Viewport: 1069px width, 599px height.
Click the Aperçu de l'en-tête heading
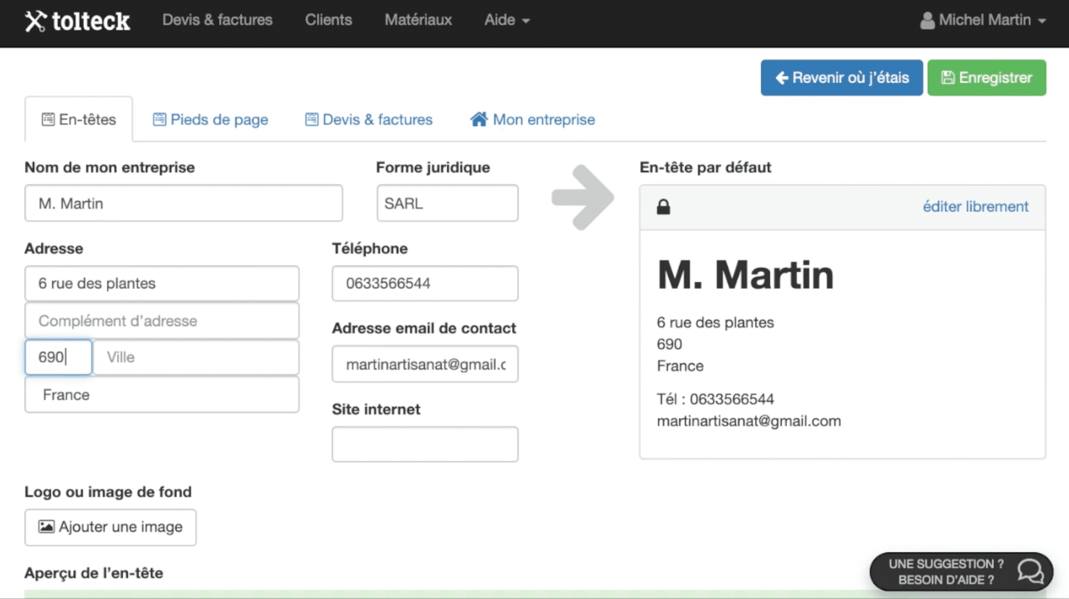94,573
